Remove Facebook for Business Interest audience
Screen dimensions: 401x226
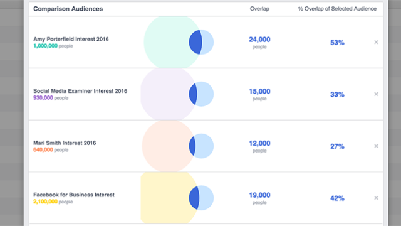(x=376, y=198)
